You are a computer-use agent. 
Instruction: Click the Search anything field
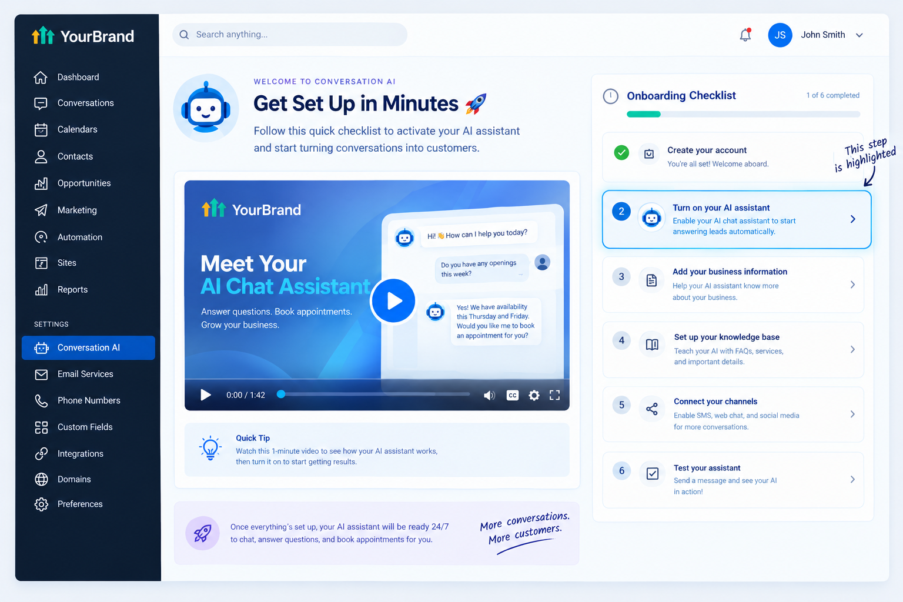click(290, 35)
